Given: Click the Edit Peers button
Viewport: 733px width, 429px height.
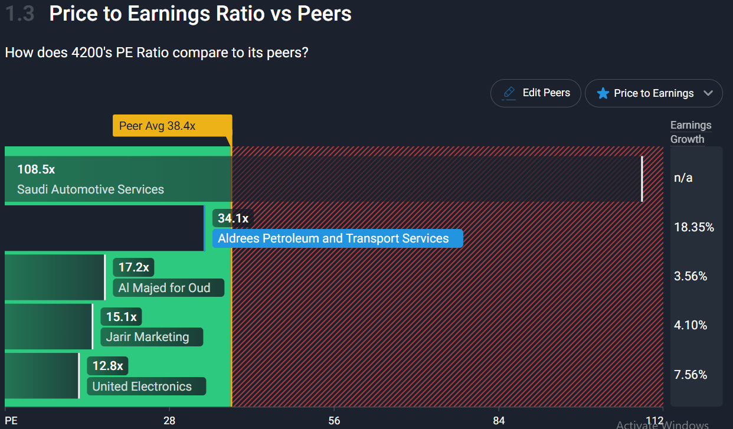Looking at the screenshot, I should 535,93.
